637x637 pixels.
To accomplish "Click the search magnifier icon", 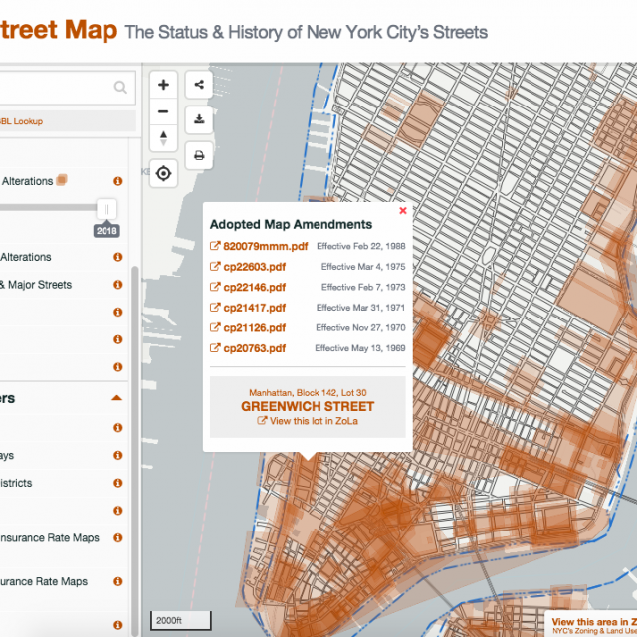I will click(x=120, y=89).
